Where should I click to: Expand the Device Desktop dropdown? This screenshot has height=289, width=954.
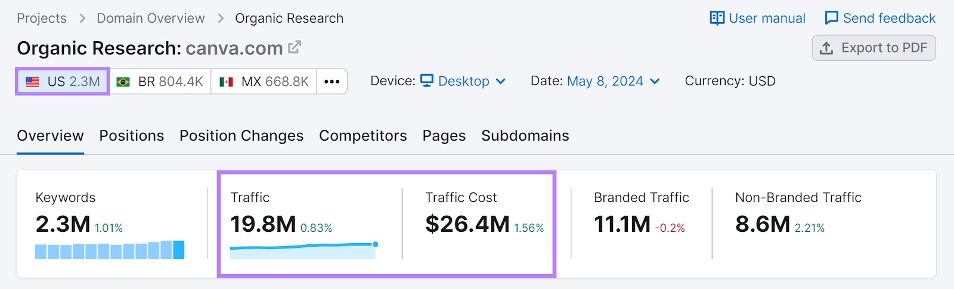click(x=500, y=82)
